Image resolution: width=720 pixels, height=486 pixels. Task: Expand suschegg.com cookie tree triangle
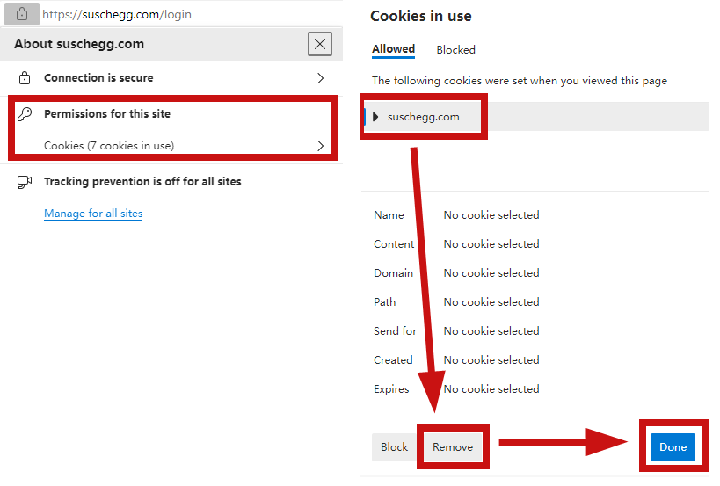point(375,117)
